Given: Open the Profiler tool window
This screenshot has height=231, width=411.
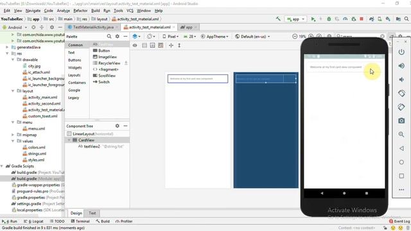Looking at the screenshot, I should [x=124, y=221].
